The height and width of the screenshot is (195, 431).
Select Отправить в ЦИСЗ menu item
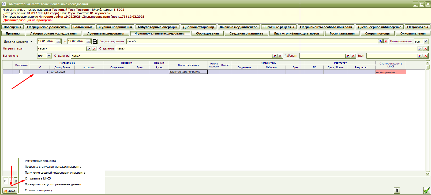[38, 178]
